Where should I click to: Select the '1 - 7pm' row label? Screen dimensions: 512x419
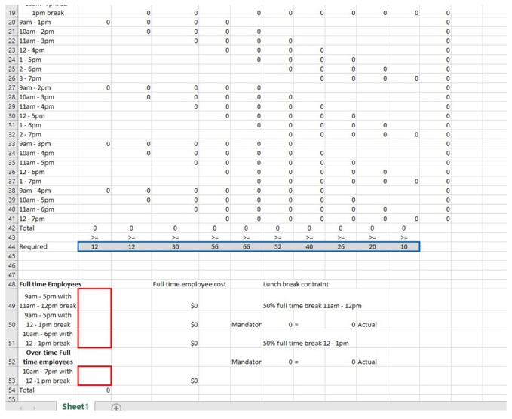30,182
